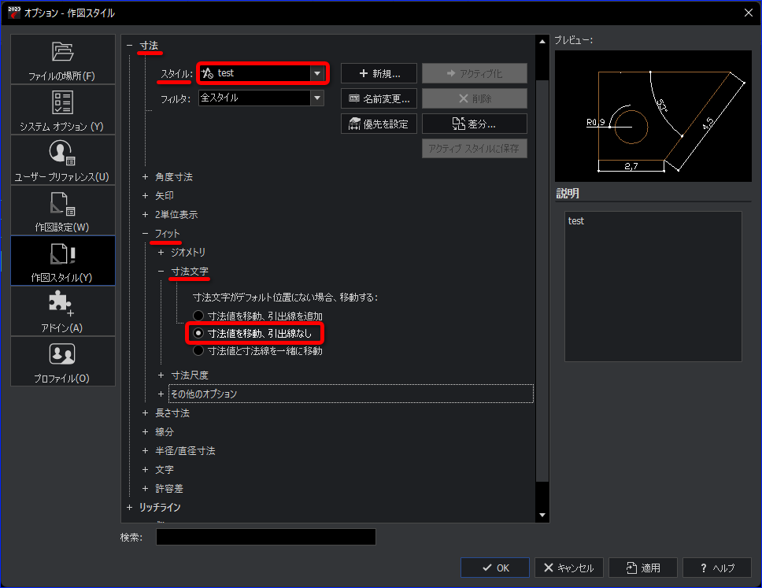Screen dimensions: 762x588
Task: Select 寸法値を移動、引出線を追加 radio button
Action: [x=198, y=316]
